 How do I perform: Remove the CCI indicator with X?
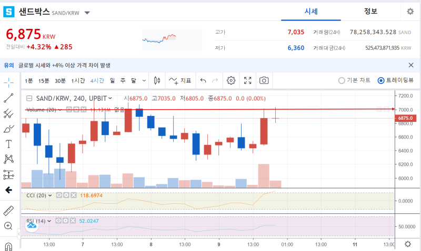[74, 195]
